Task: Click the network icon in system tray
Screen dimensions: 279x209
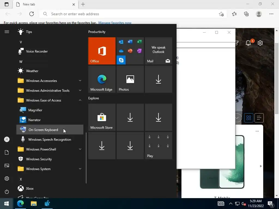Action: [x=237, y=204]
